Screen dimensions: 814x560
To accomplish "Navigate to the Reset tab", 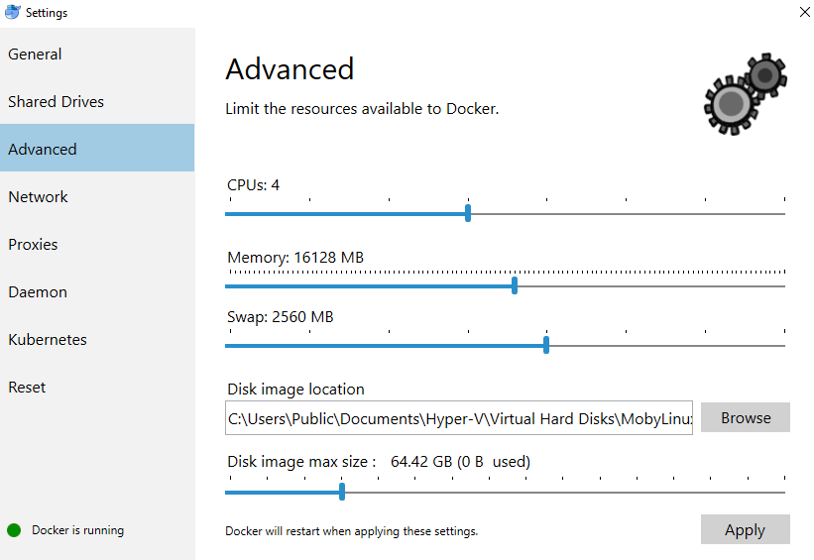I will tap(27, 388).
